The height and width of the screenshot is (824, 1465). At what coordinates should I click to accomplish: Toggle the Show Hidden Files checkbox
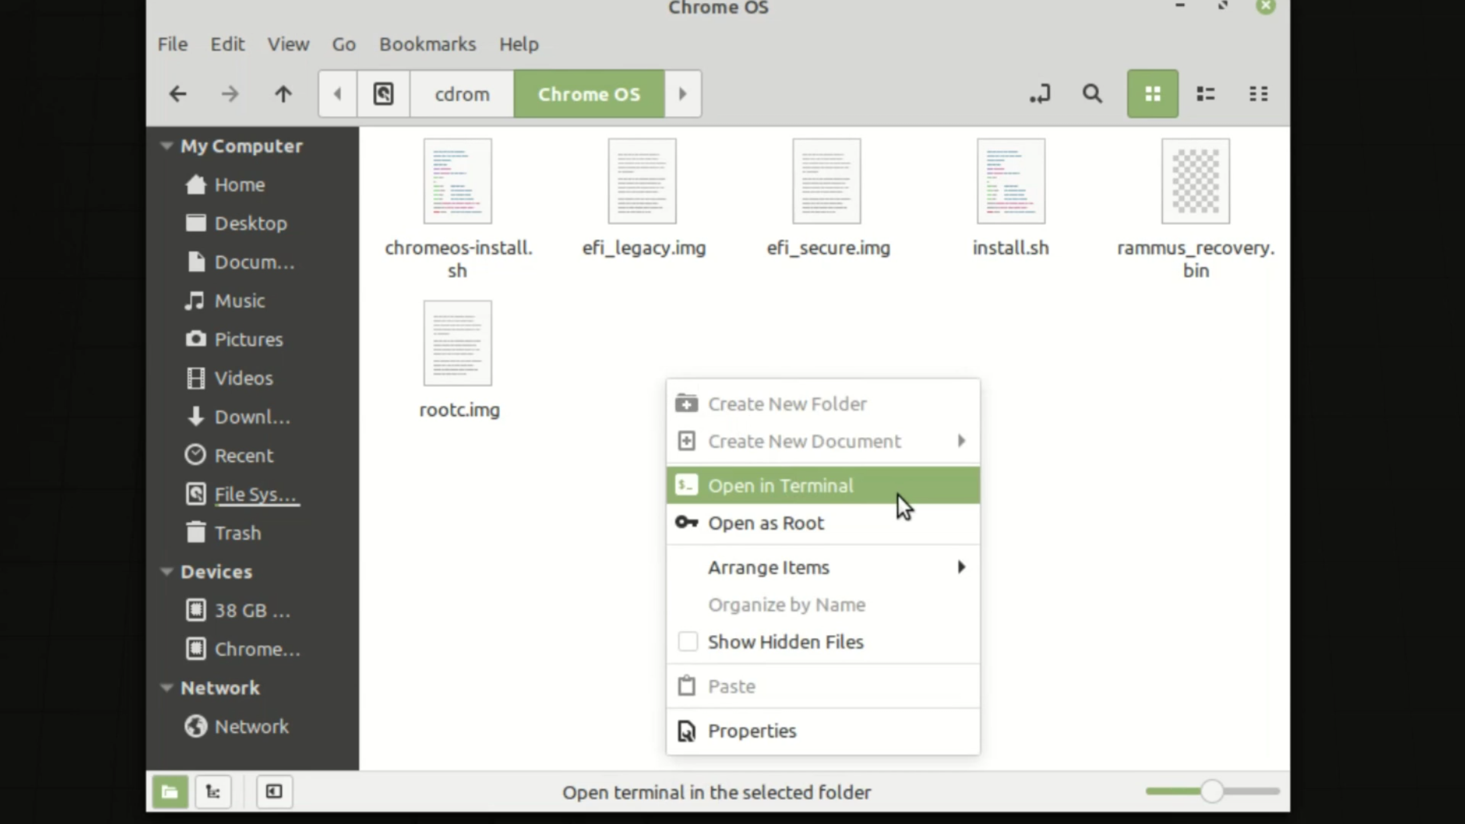tap(687, 641)
